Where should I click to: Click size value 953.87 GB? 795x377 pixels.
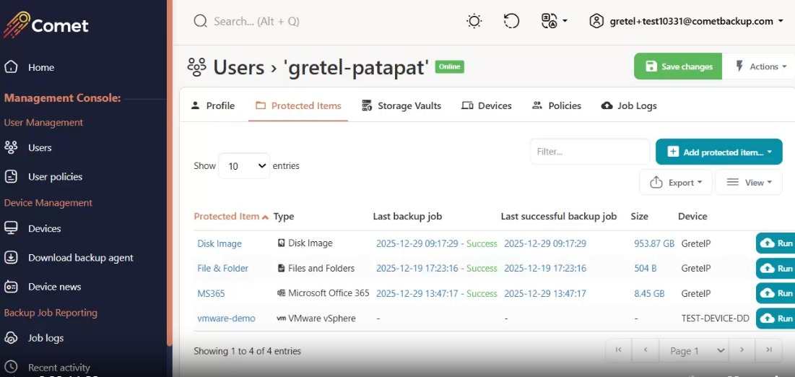(654, 243)
